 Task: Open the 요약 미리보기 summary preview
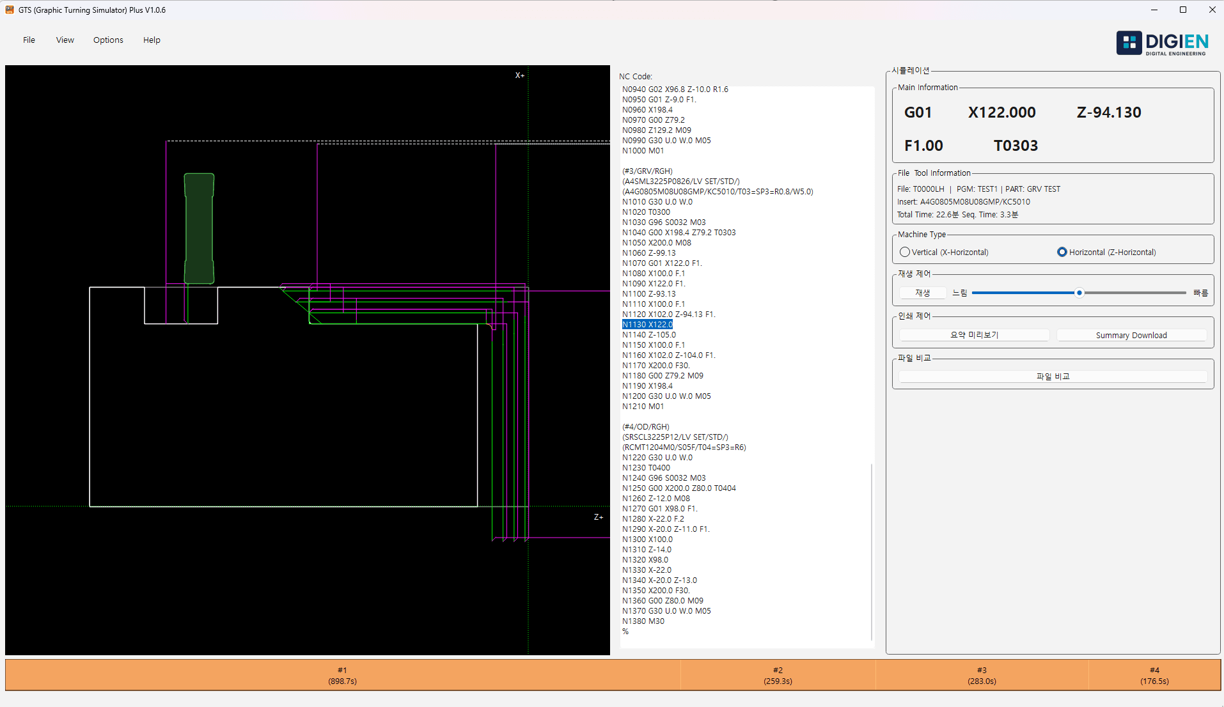click(973, 334)
